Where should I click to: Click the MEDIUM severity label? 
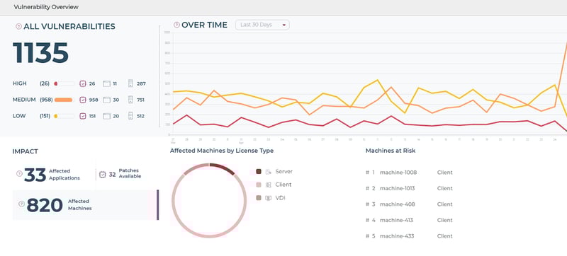tap(24, 100)
